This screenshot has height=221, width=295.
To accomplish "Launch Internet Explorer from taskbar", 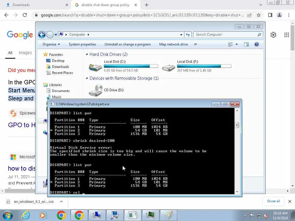I will point(26,215).
